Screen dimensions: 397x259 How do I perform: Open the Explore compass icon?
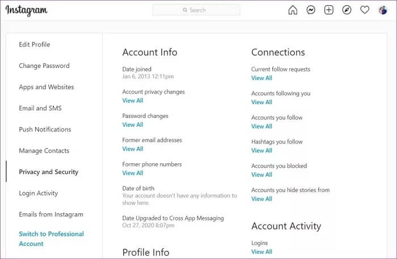click(347, 10)
